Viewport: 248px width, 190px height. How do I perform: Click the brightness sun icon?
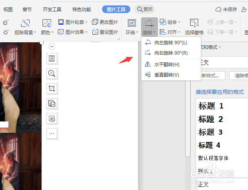click(x=6, y=32)
